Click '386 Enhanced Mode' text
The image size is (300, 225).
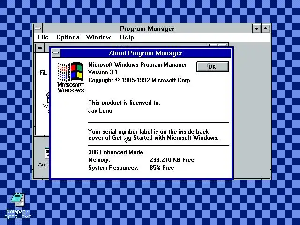(116, 152)
